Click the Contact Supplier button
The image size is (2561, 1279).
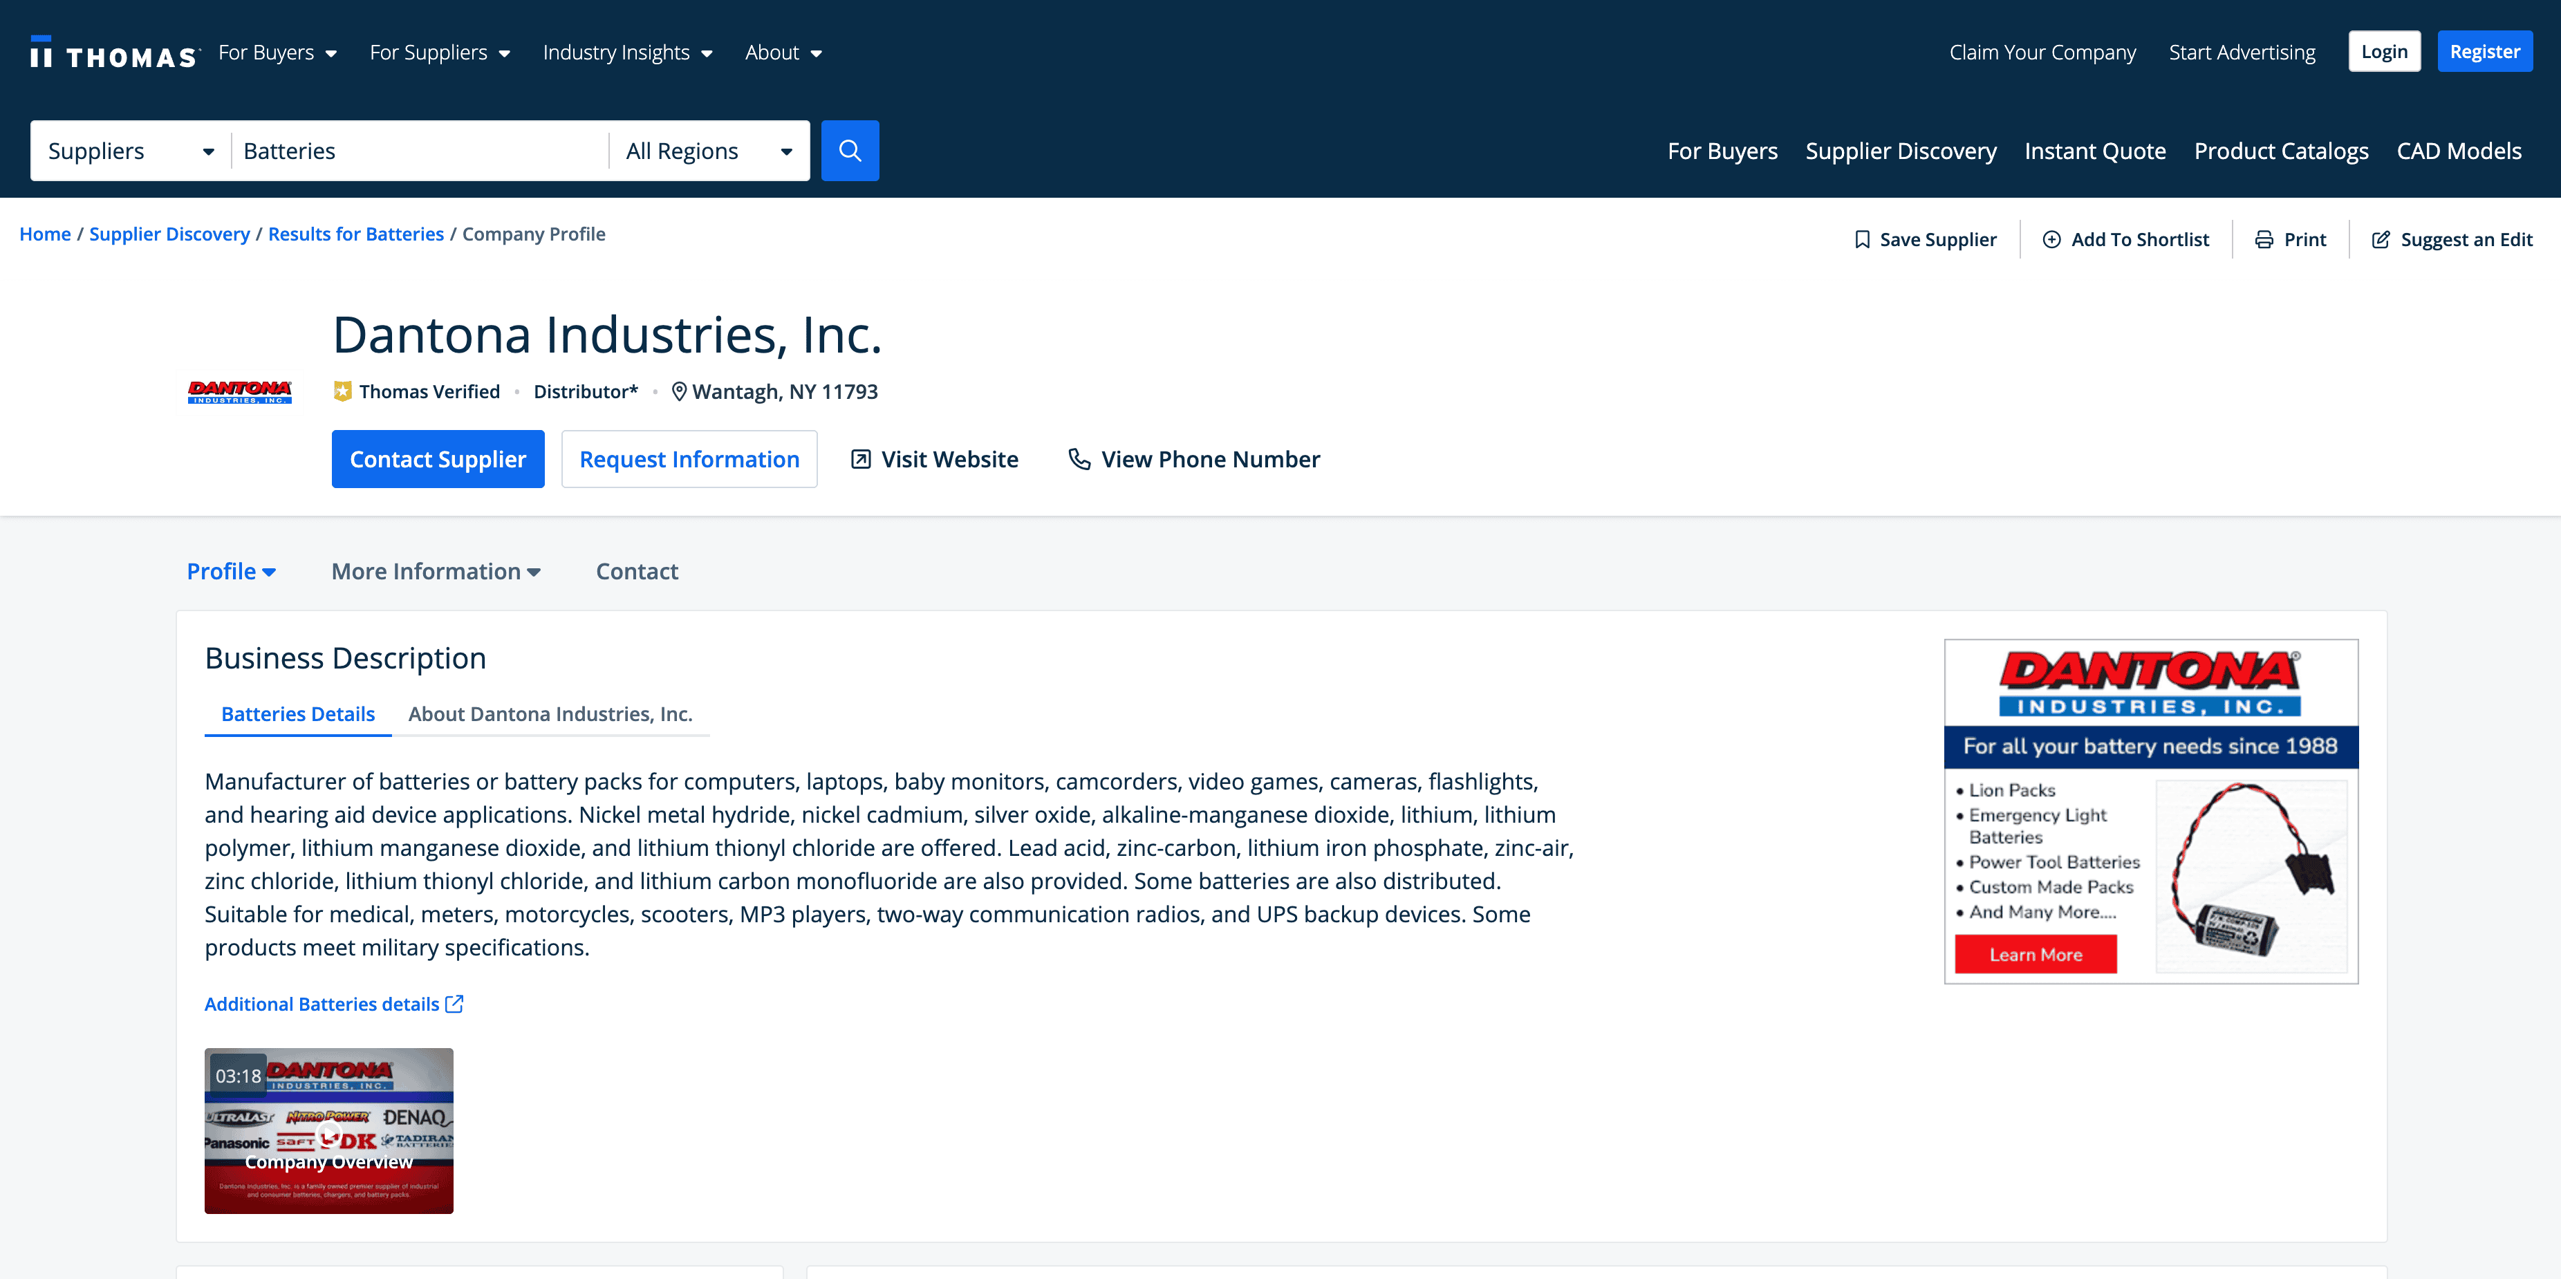[x=438, y=459]
